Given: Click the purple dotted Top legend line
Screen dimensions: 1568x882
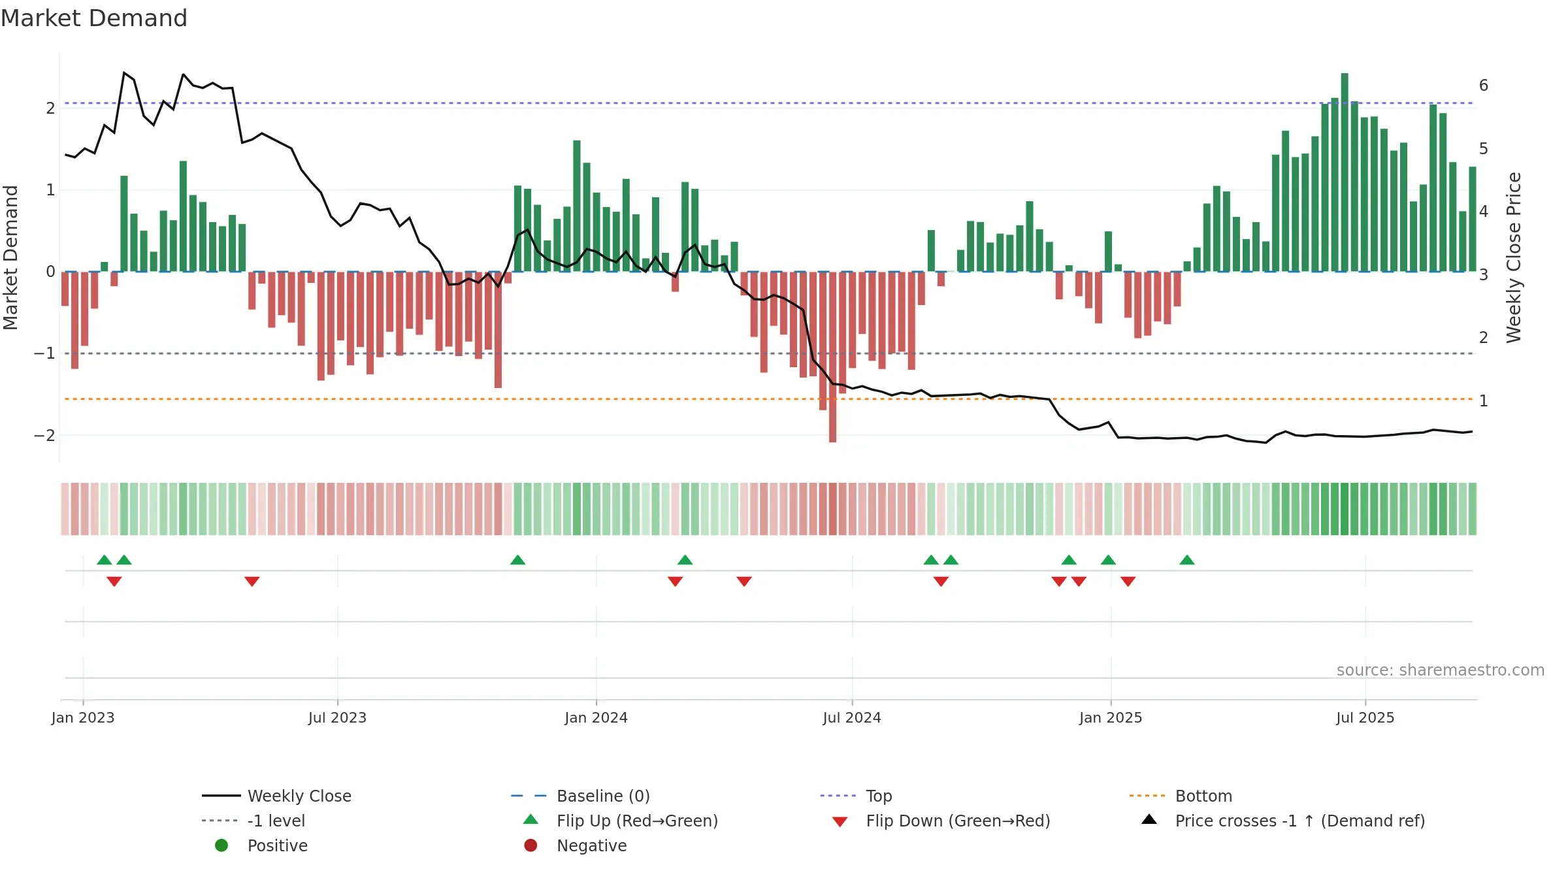Looking at the screenshot, I should point(838,796).
